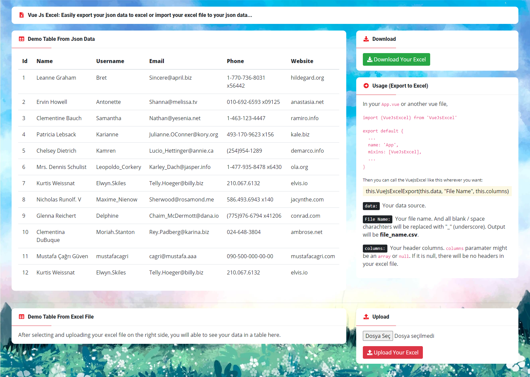Select the name Mustafa Çağrı Güven
530x377 pixels.
(62, 256)
